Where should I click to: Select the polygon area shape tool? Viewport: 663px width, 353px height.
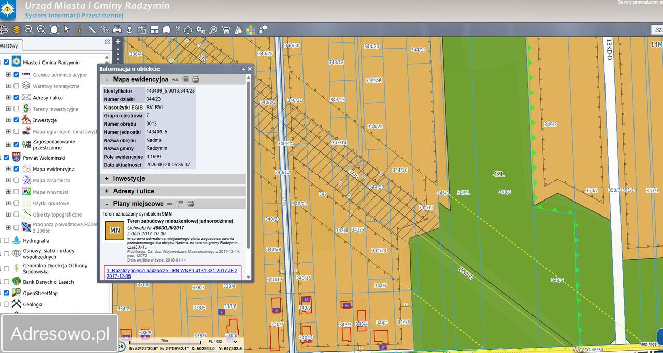point(166,29)
